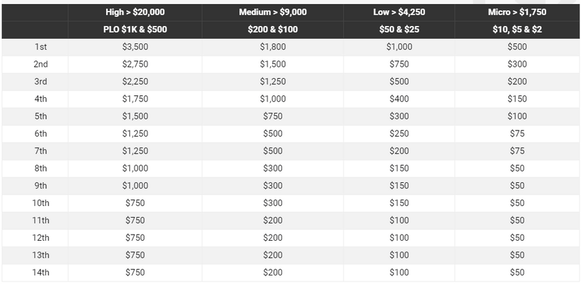Click the PLO $1K & $500 subheader

tap(135, 30)
